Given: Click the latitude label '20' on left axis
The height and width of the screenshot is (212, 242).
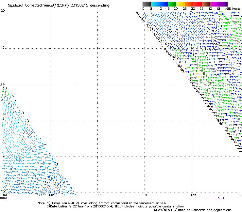Looking at the screenshot, I should pyautogui.click(x=3, y=11).
